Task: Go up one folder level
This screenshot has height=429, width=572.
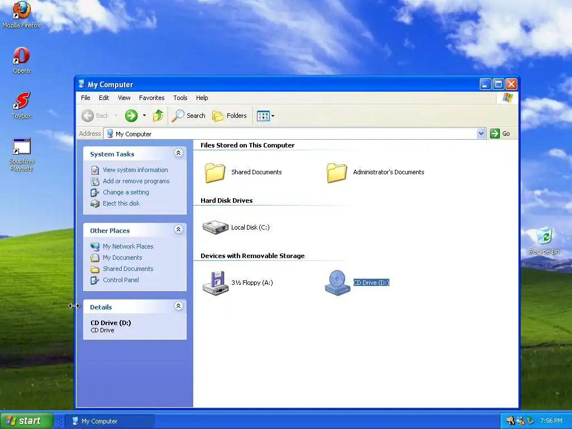Action: point(158,116)
